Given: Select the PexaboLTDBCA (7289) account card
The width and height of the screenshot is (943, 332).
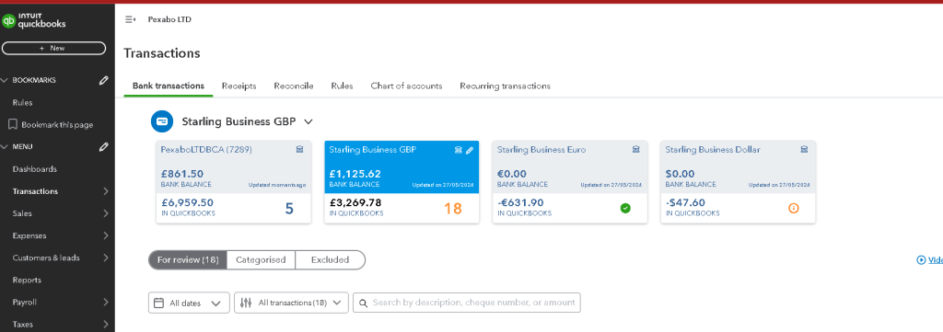Looking at the screenshot, I should pos(234,182).
